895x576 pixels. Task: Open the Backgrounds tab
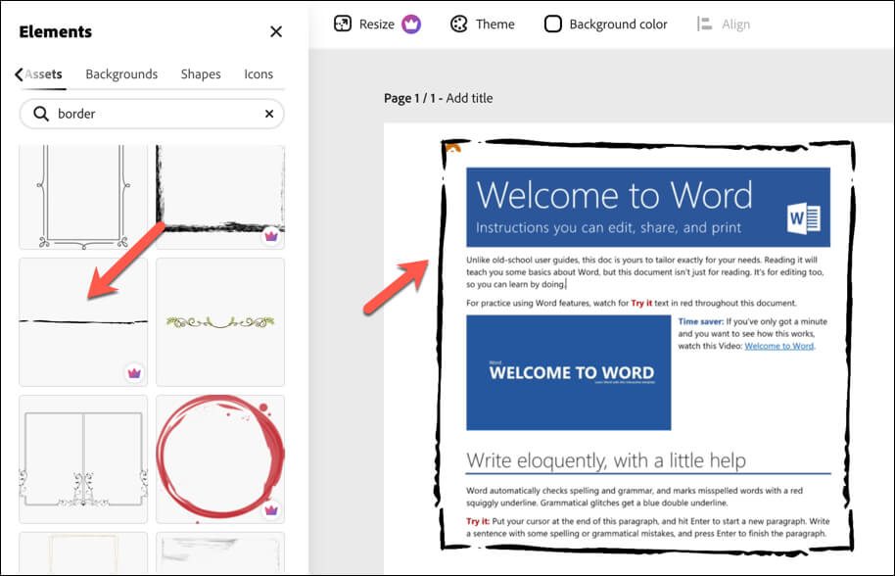[121, 74]
